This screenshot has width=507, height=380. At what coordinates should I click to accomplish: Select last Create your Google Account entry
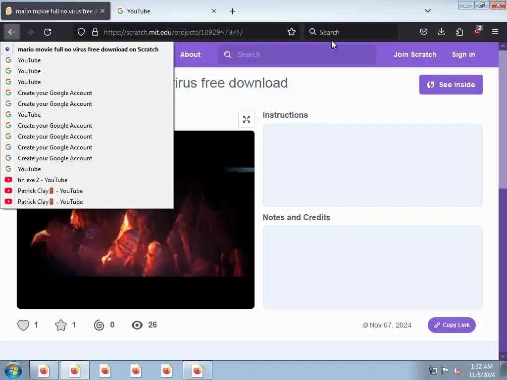coord(87,158)
